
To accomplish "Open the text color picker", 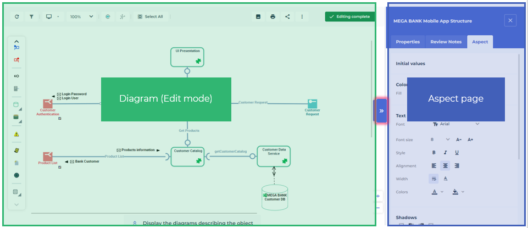I will click(x=437, y=192).
